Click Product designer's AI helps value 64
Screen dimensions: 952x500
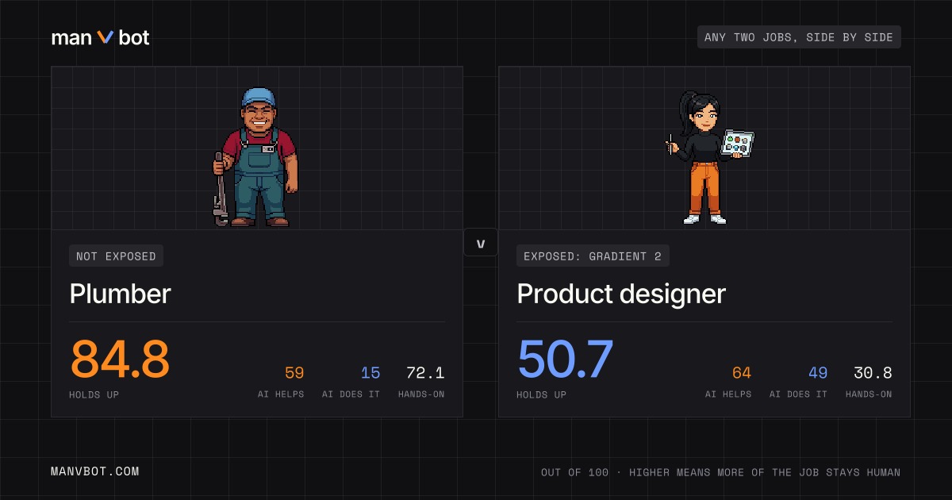pos(742,373)
